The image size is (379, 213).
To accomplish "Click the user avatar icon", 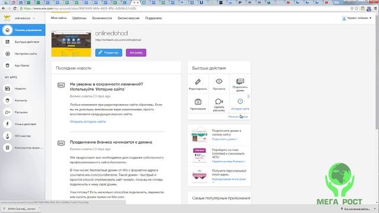I will [344, 18].
